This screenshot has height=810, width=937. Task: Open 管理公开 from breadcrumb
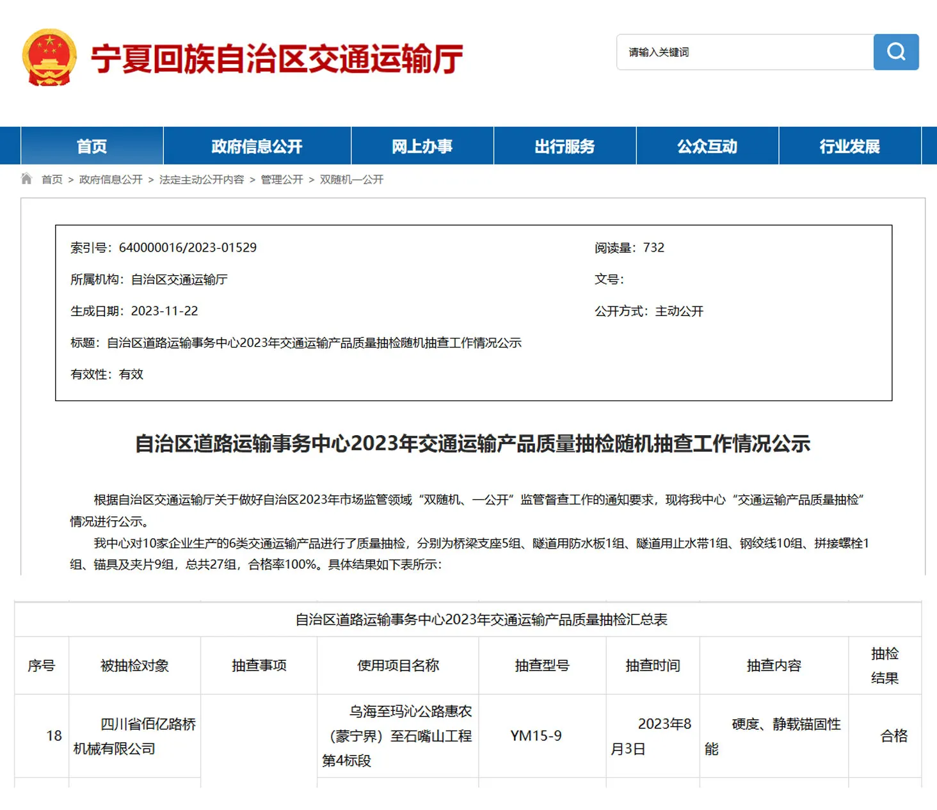pyautogui.click(x=281, y=180)
